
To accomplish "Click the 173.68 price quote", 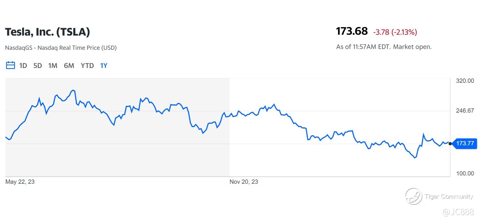I will (352, 31).
